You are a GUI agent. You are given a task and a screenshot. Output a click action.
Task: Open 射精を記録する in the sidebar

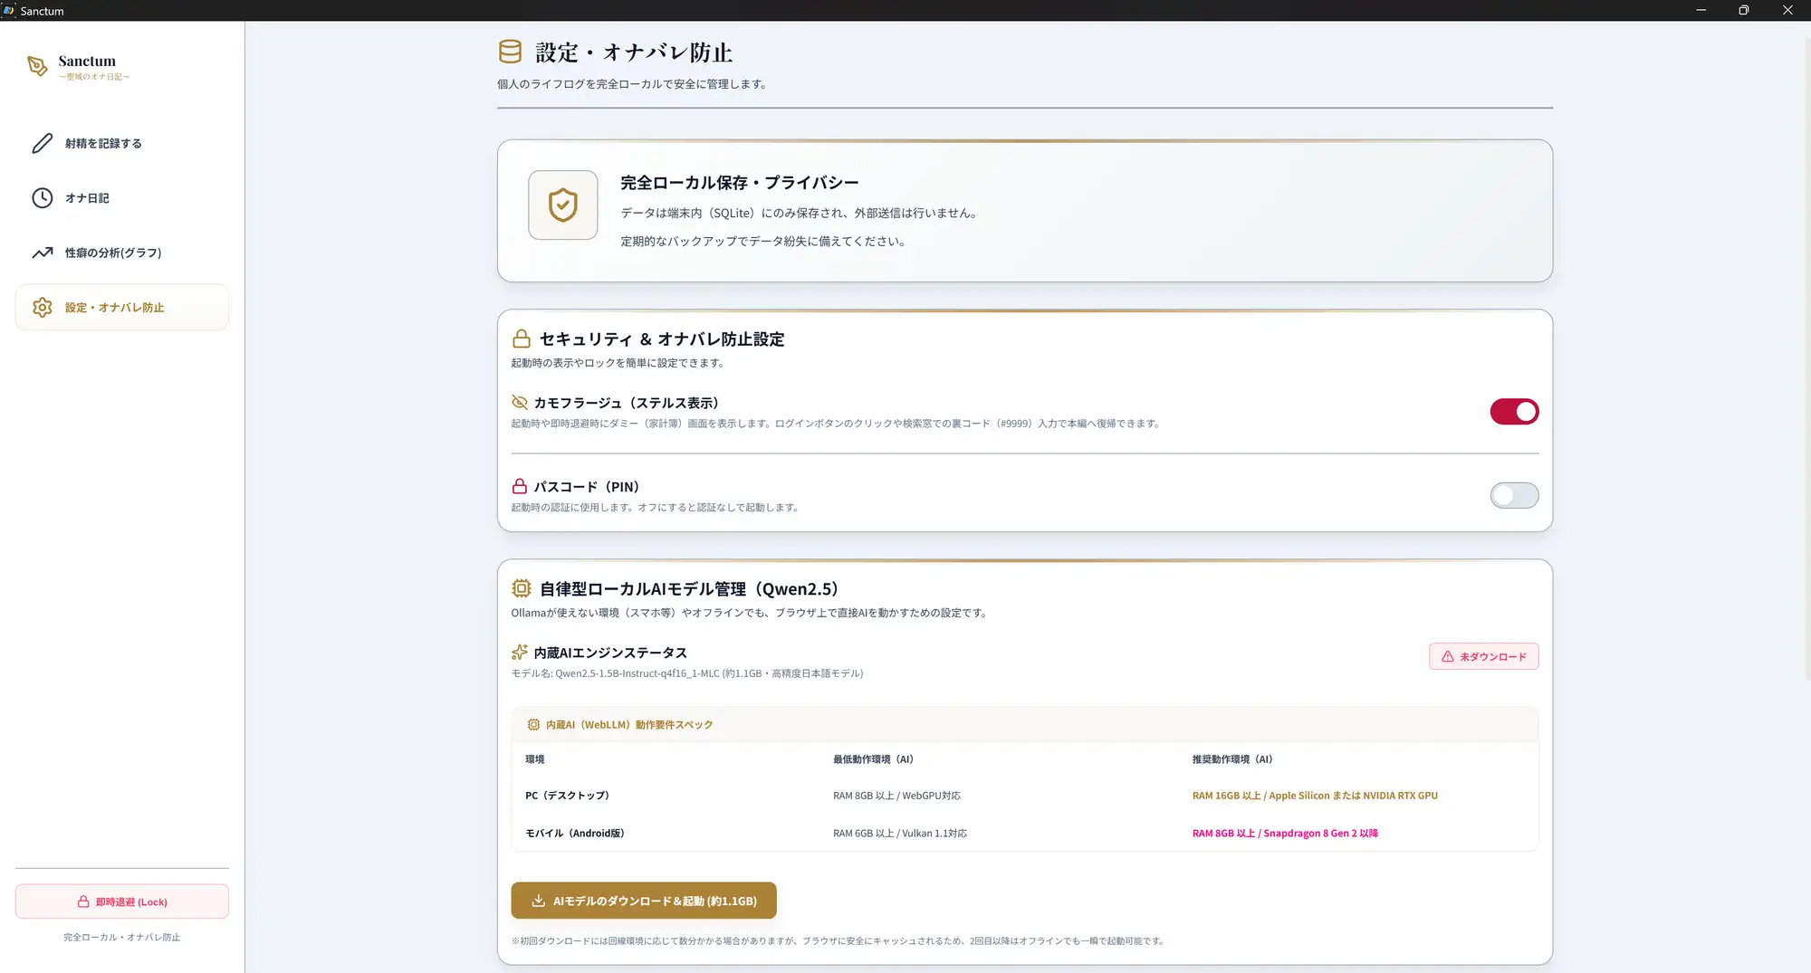[122, 143]
